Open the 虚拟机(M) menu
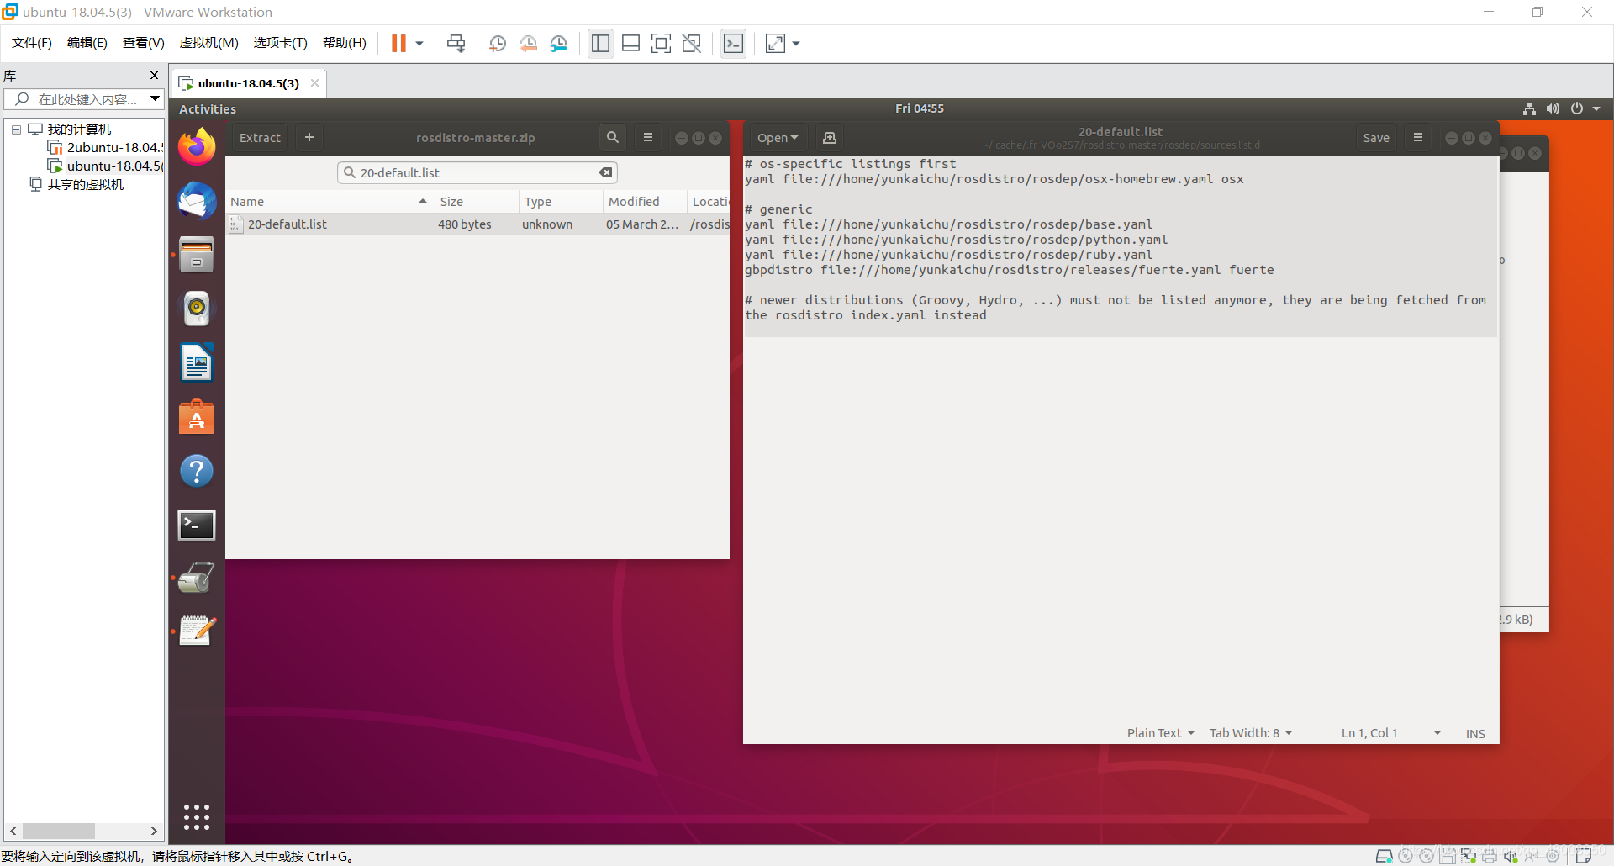Viewport: 1614px width, 866px height. (x=209, y=43)
